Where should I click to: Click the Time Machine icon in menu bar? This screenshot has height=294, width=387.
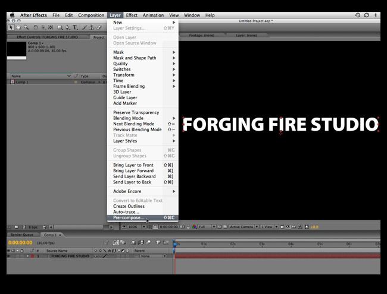point(358,15)
